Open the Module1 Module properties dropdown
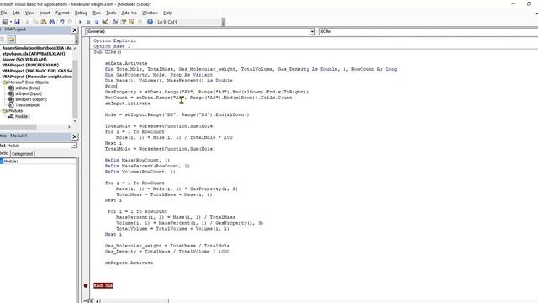This screenshot has width=538, height=303. coord(74,146)
